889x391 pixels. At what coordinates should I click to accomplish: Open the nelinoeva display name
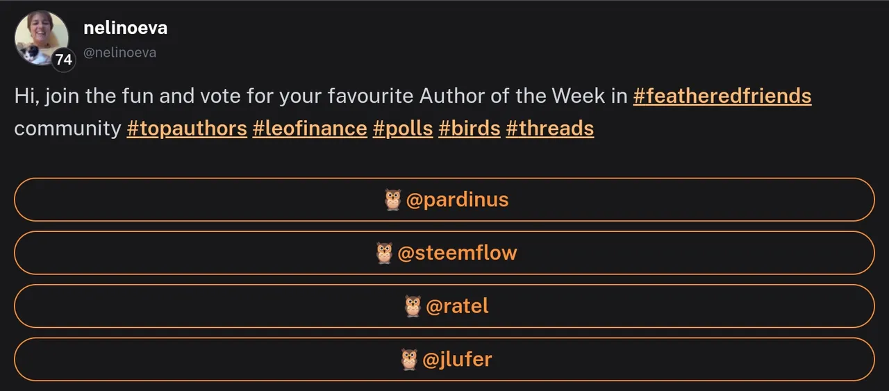[x=125, y=28]
